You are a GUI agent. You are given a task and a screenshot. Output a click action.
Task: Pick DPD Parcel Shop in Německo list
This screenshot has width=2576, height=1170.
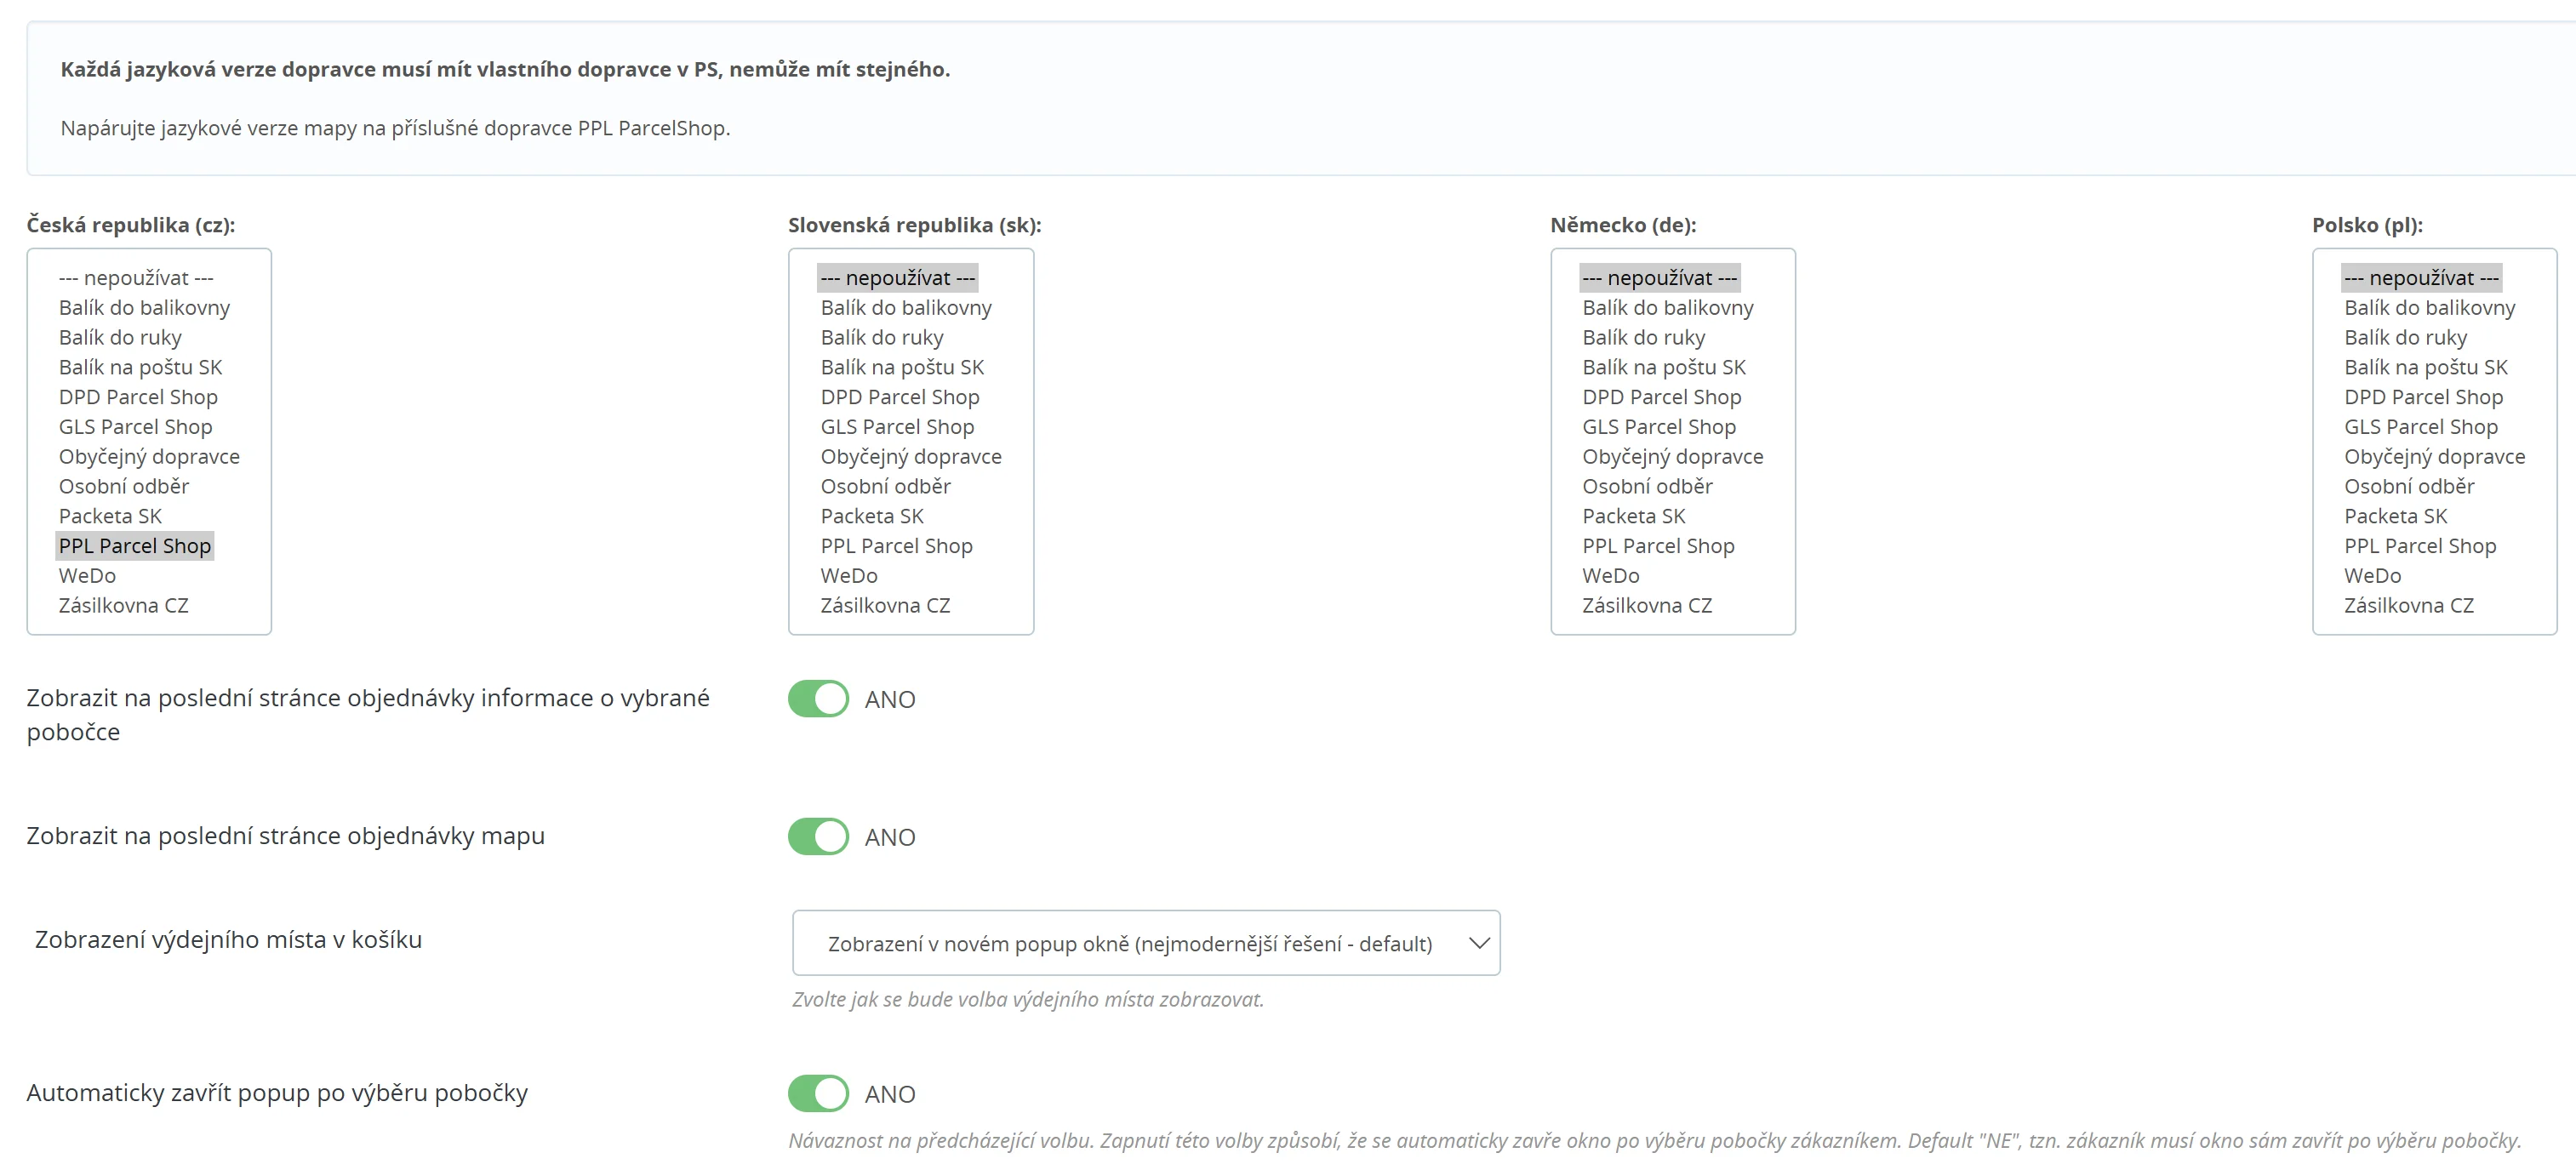1661,397
